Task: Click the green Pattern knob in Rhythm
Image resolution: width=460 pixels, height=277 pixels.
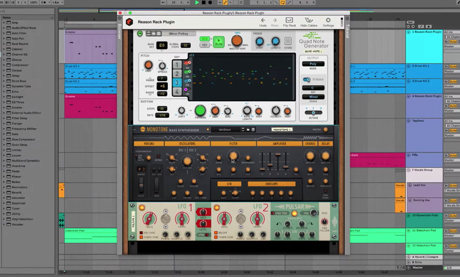Action: click(x=200, y=110)
